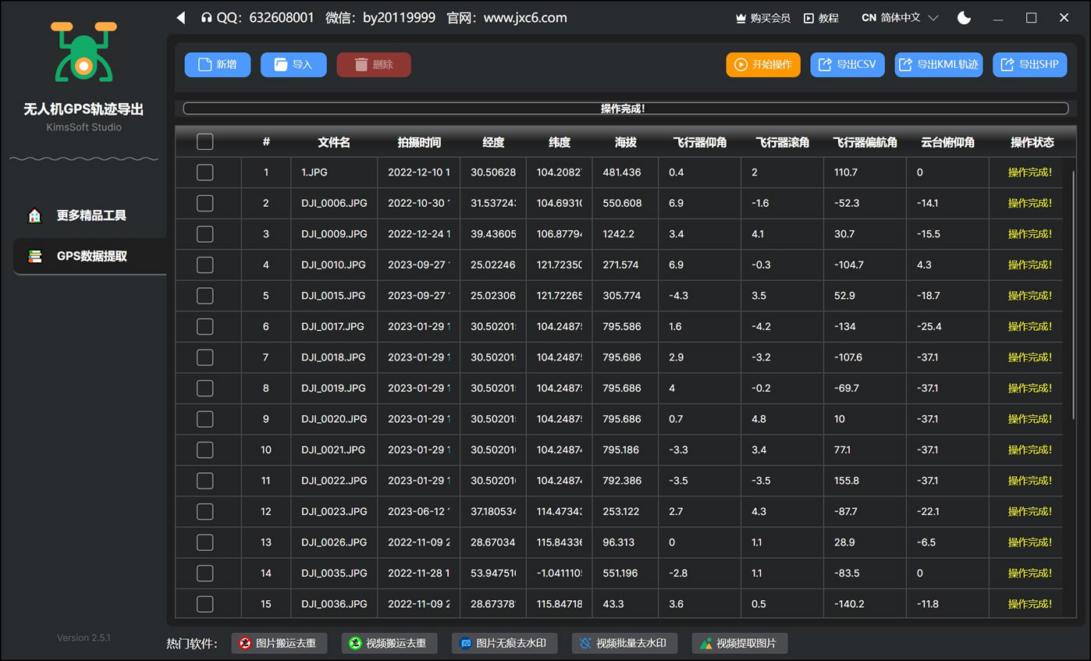Collapse sidebar with the left arrow icon
The width and height of the screenshot is (1091, 661).
click(181, 17)
